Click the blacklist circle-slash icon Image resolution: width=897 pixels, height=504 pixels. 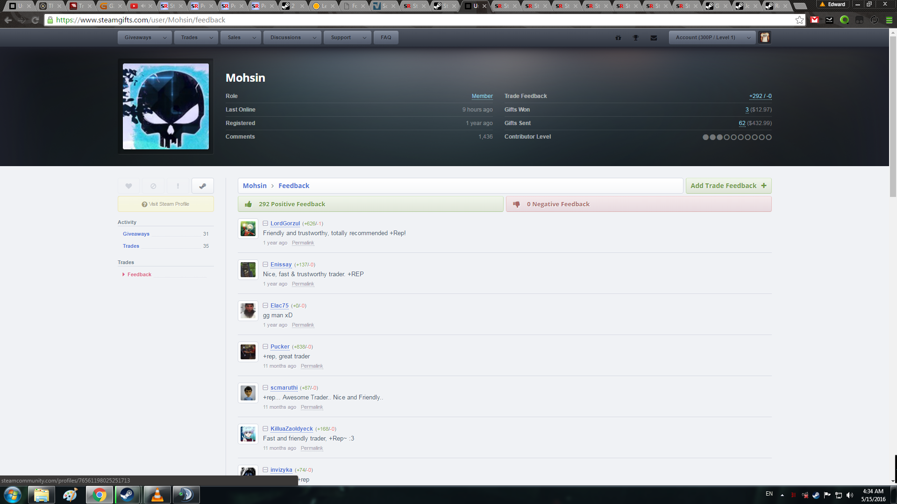click(x=153, y=186)
